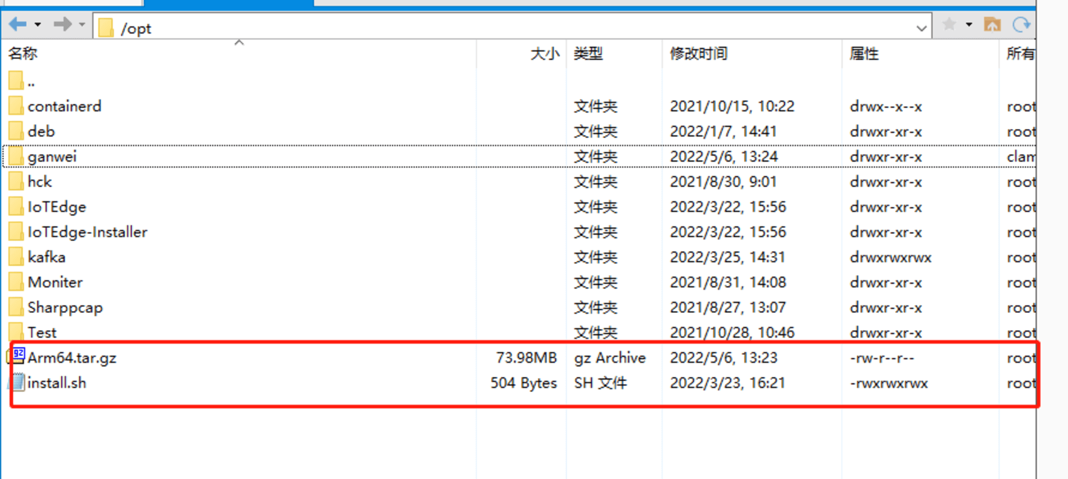Select the ganwei folder name
Screen dimensions: 1068x479
52,157
